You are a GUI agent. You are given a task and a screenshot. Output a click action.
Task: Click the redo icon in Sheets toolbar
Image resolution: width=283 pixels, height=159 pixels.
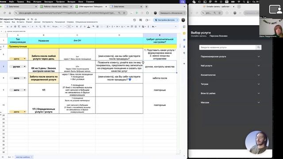(11, 26)
